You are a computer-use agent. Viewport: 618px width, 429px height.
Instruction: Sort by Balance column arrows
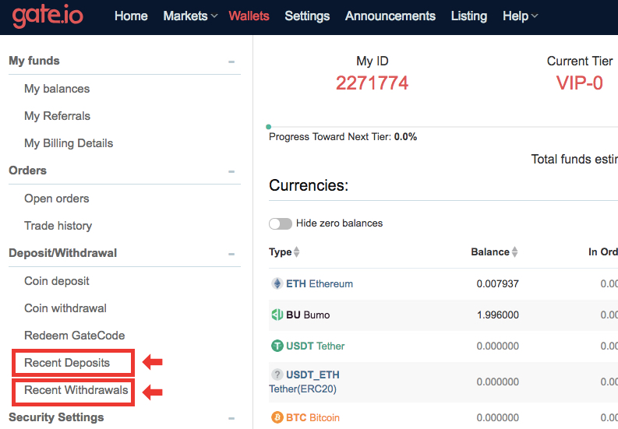514,251
